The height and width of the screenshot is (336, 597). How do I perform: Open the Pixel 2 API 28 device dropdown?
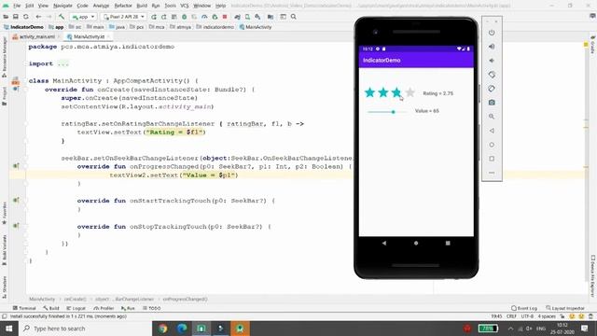click(x=124, y=17)
